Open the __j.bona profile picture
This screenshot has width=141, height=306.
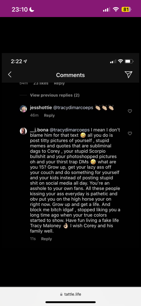pyautogui.click(x=23, y=131)
